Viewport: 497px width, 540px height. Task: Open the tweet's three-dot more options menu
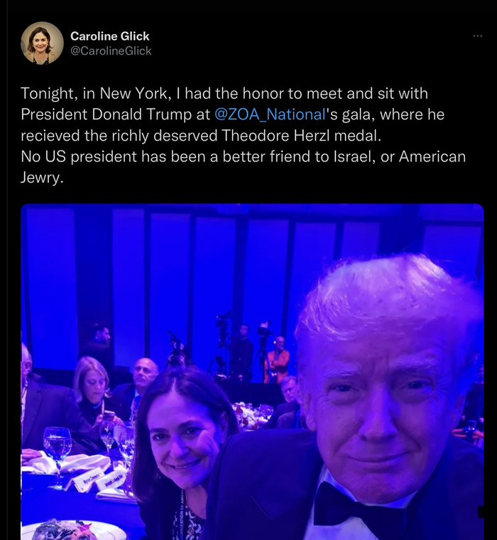tap(477, 36)
